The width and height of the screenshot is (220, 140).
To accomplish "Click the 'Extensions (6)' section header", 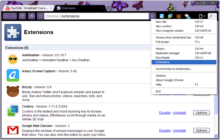I will tap(17, 48).
